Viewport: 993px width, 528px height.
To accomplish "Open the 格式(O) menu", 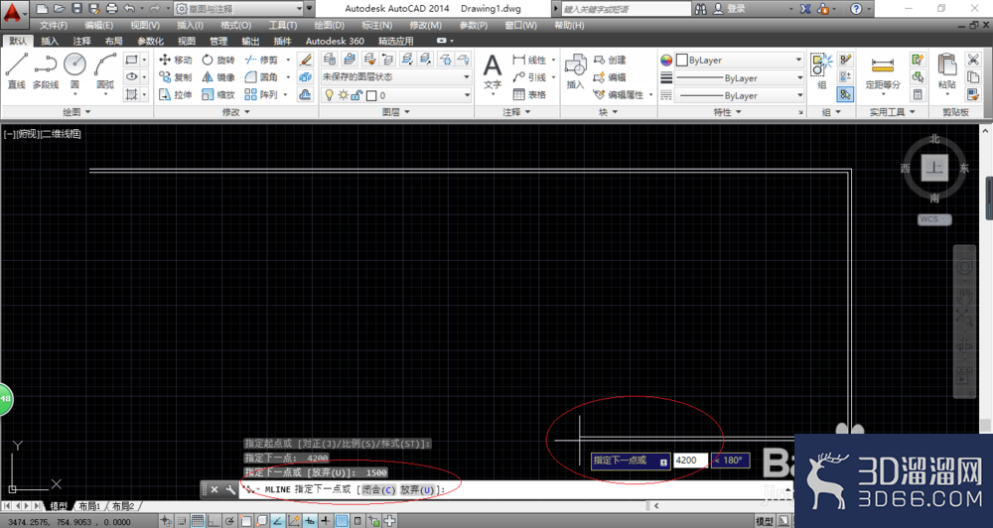I will pyautogui.click(x=235, y=26).
